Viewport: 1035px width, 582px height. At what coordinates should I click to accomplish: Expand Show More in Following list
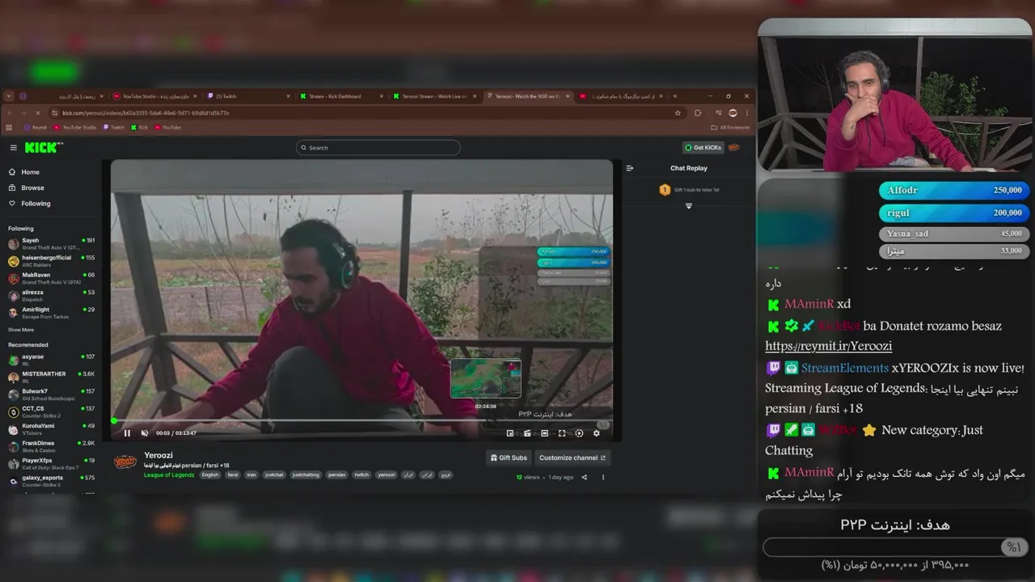tap(21, 330)
